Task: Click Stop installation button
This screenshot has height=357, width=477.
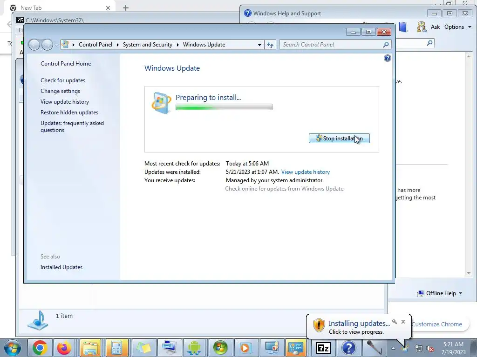Action: tap(339, 139)
